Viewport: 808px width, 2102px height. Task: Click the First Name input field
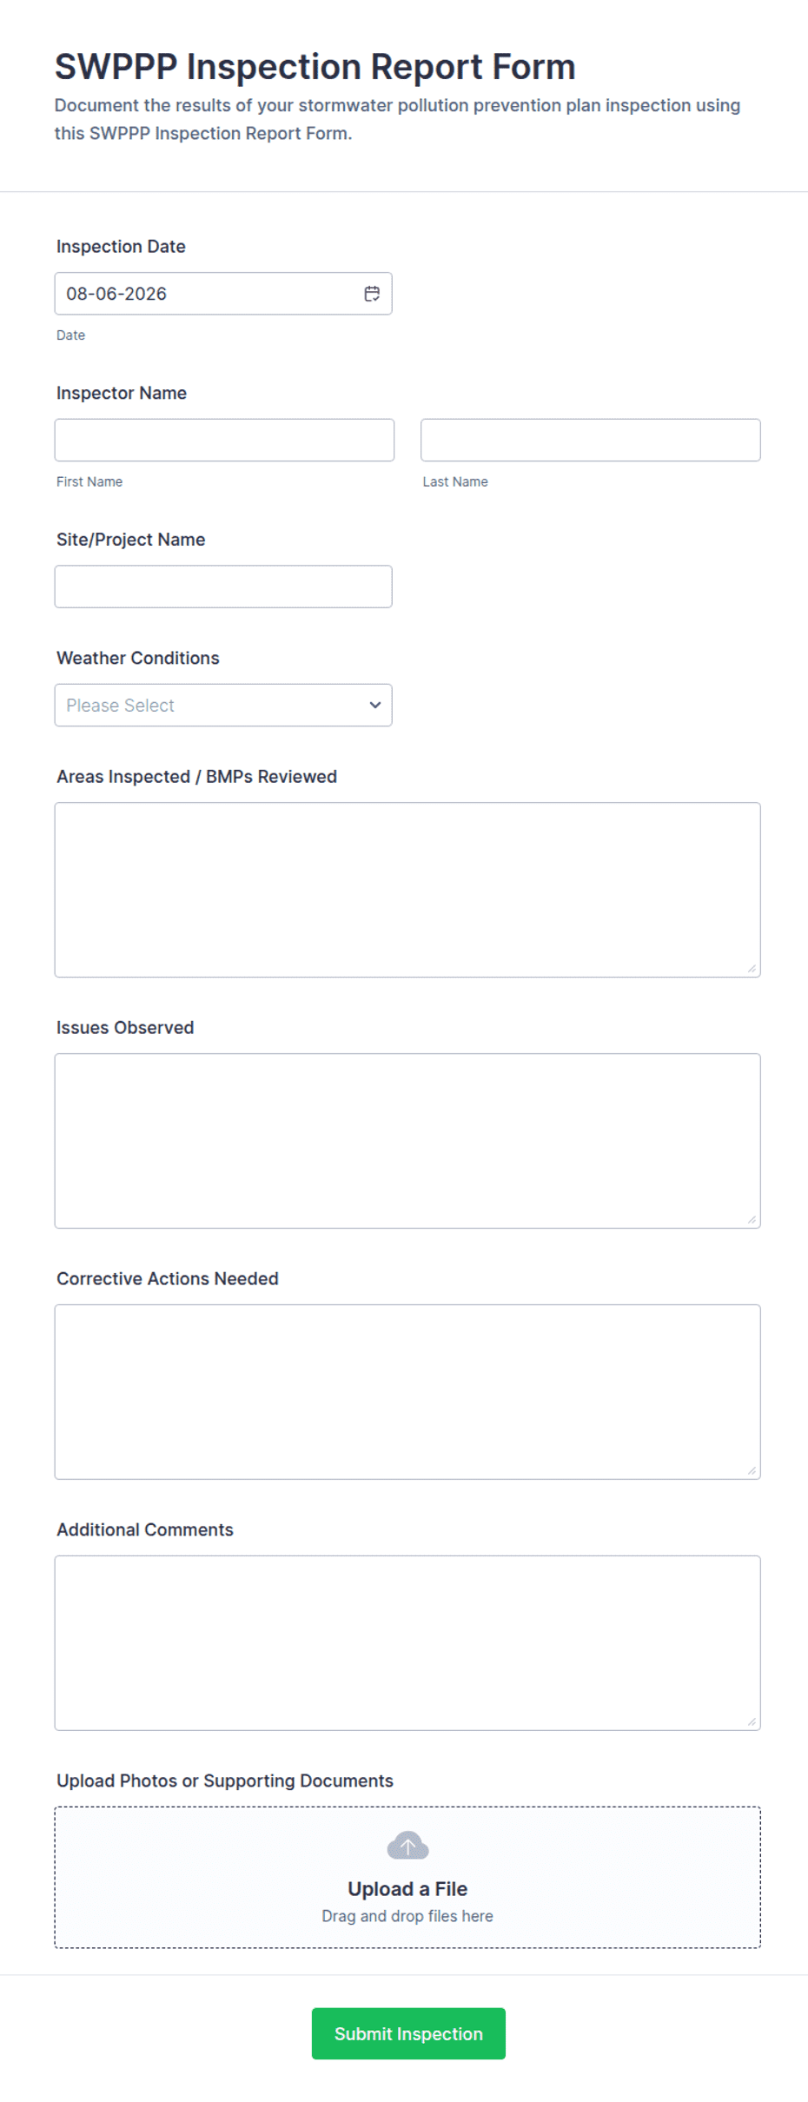224,440
